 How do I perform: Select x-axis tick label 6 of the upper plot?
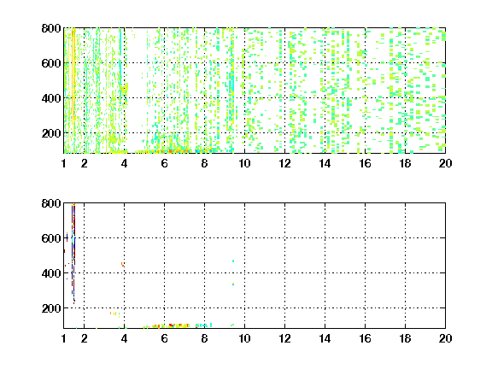tap(164, 163)
